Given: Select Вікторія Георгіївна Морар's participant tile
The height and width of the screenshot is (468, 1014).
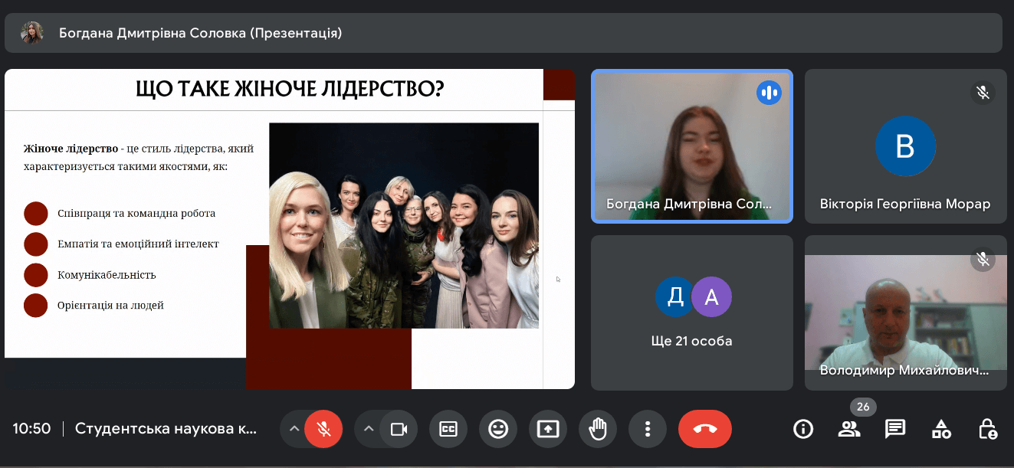Looking at the screenshot, I should (x=905, y=146).
